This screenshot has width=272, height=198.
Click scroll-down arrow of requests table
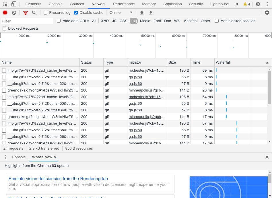(270, 142)
